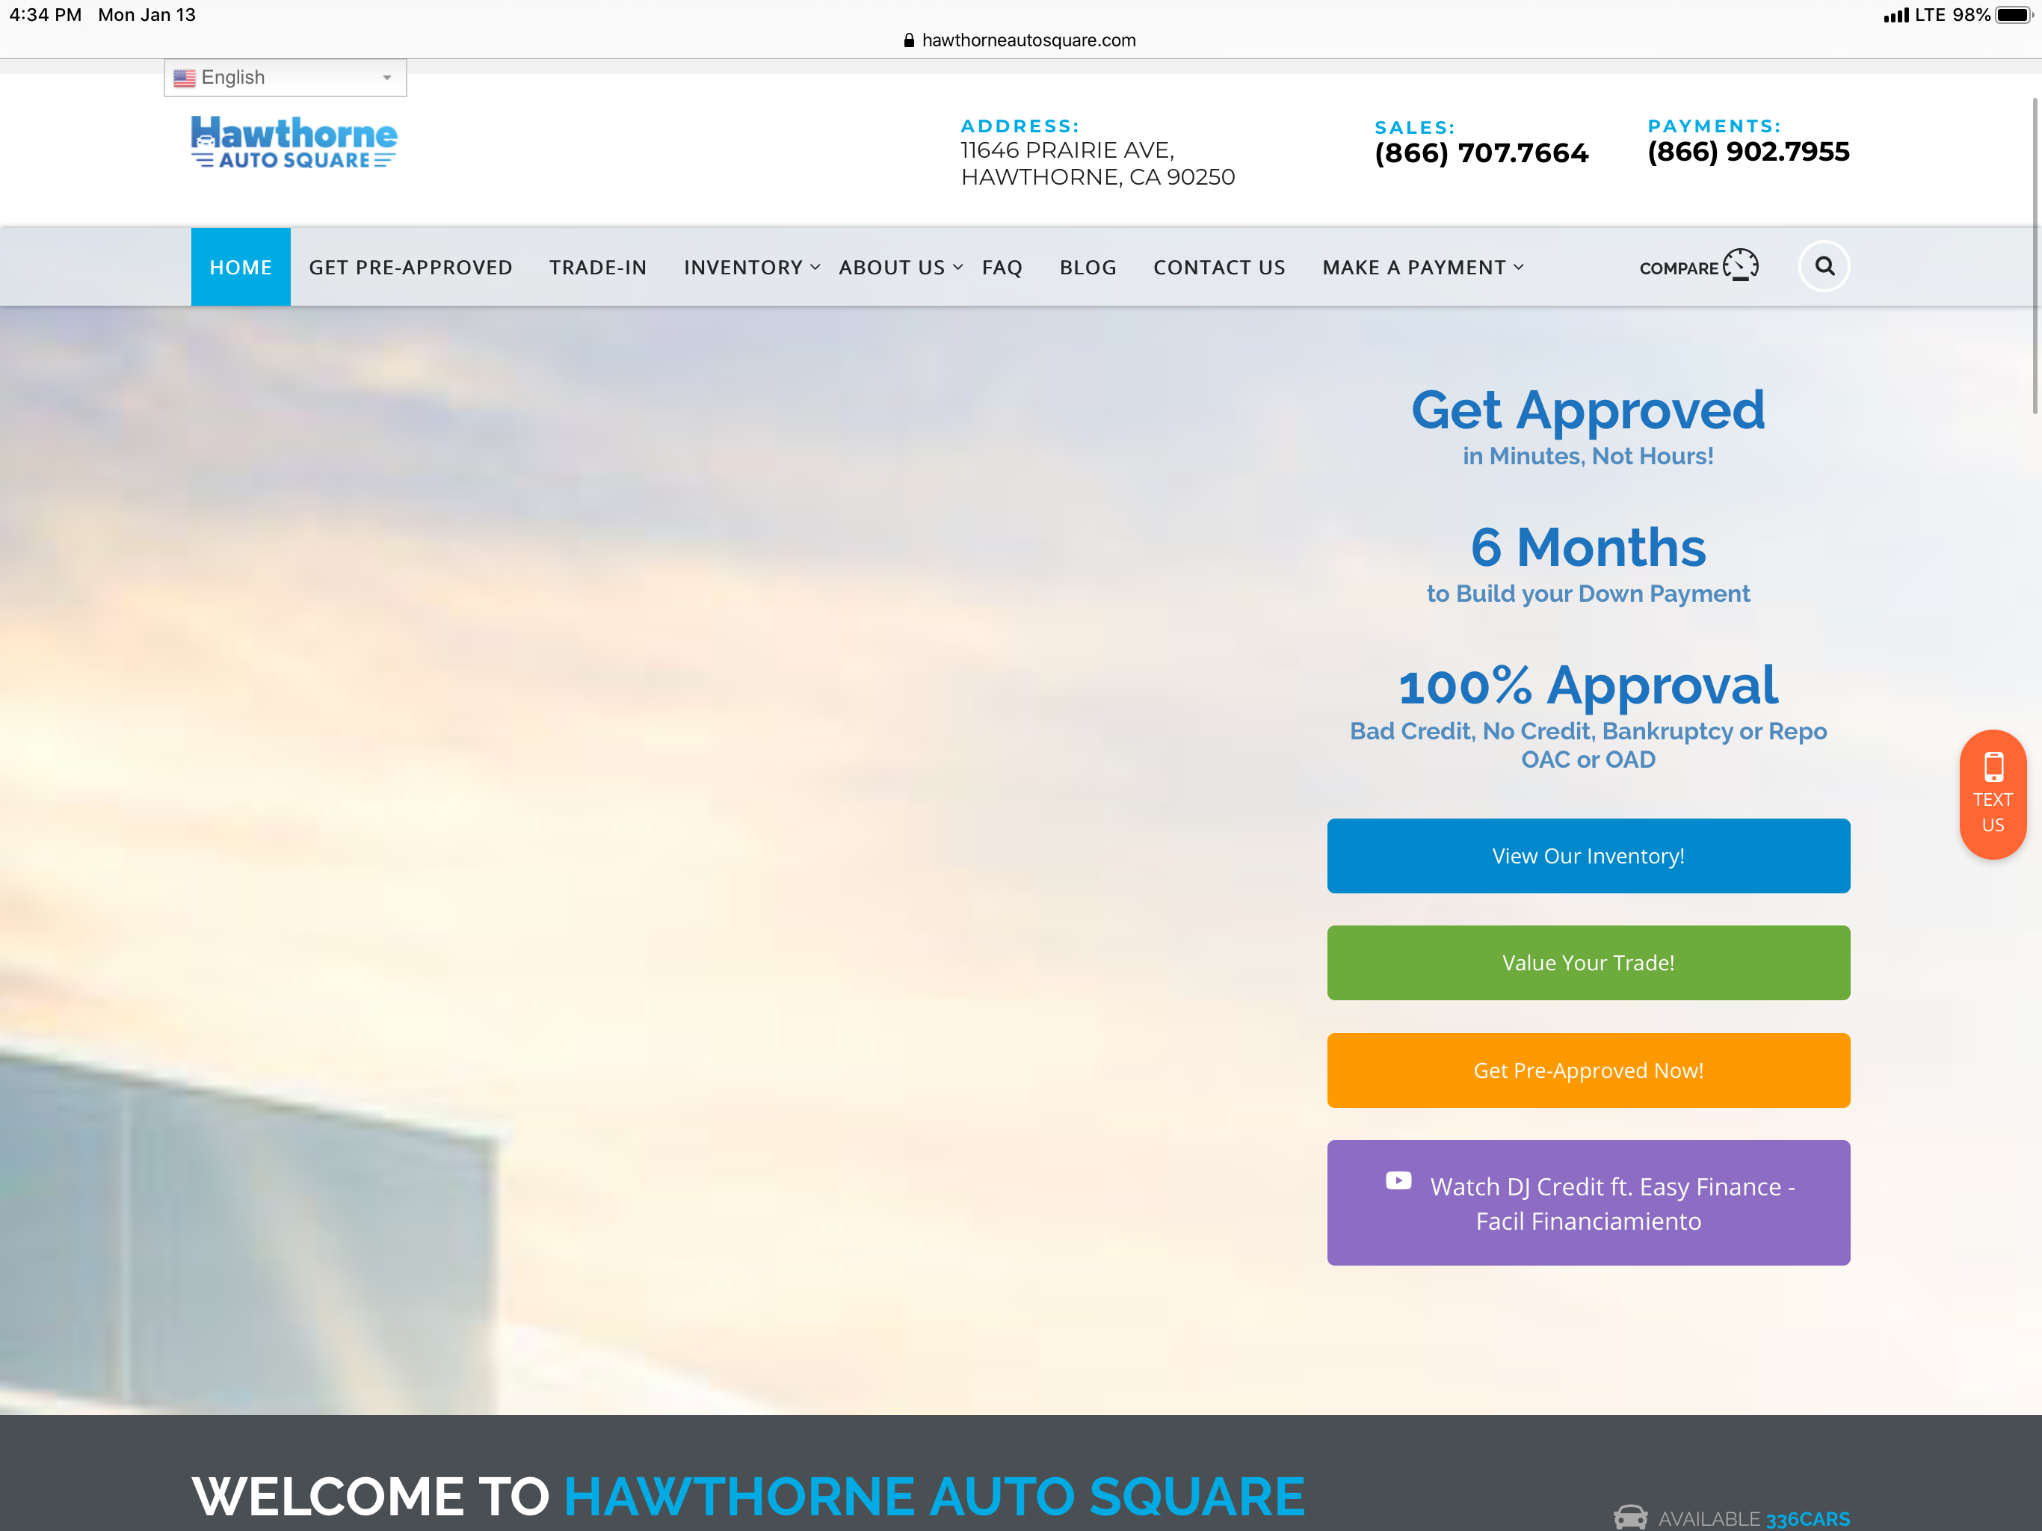Screen dimensions: 2042x1531
Task: Open the Contact Us page
Action: point(1218,267)
